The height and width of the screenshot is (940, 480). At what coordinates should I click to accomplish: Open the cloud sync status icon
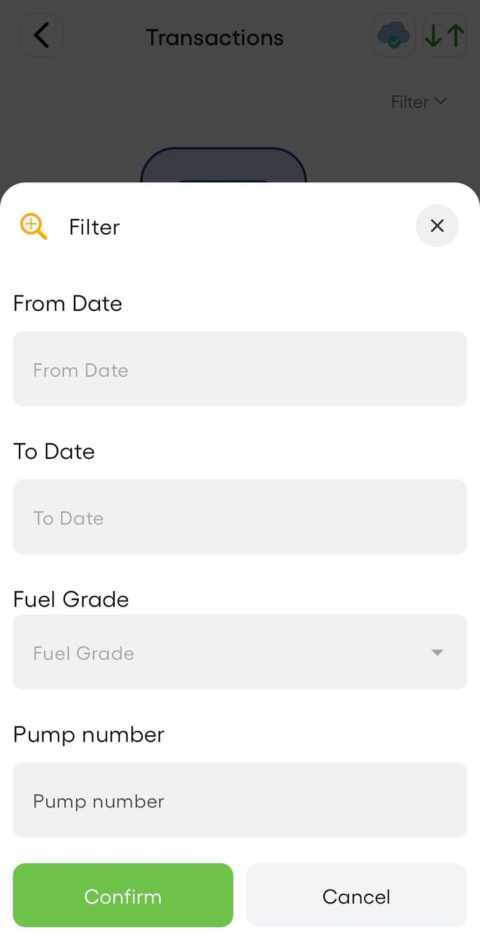pos(394,35)
